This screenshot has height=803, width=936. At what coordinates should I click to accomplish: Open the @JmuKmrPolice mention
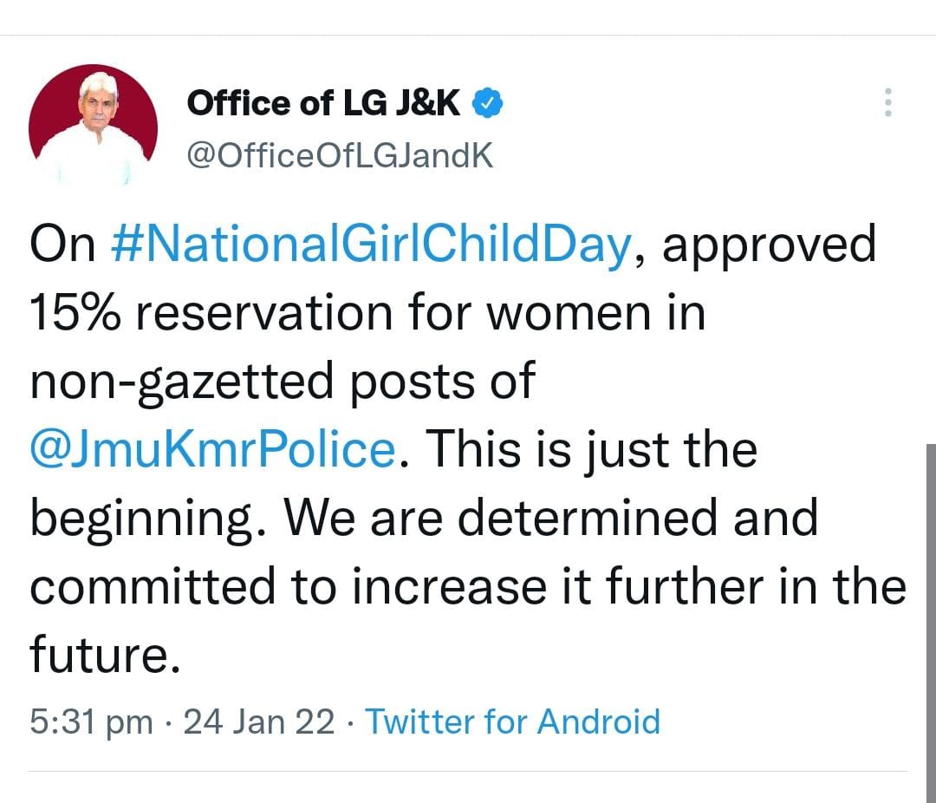(x=212, y=449)
